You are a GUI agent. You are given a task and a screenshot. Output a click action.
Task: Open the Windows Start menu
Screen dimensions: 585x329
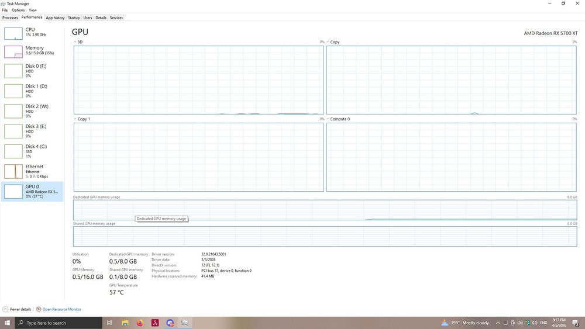pos(7,323)
